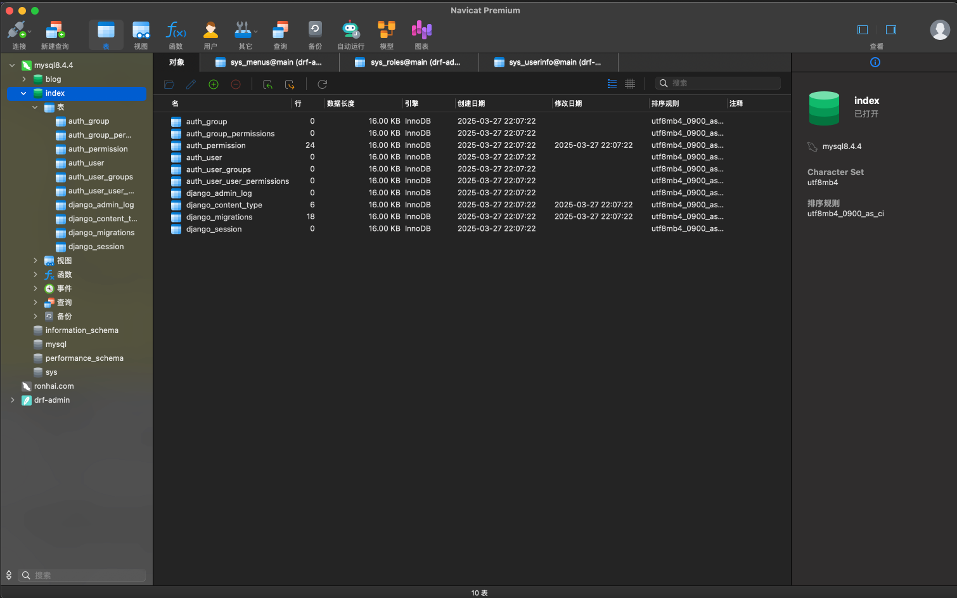Expand the Backups (备份) tree group
This screenshot has height=598, width=957.
pyautogui.click(x=35, y=316)
